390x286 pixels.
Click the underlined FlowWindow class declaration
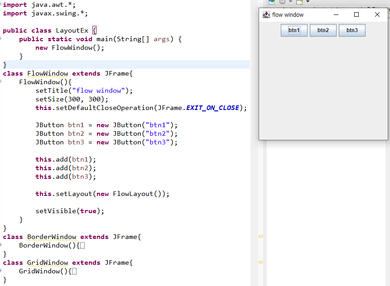(x=48, y=74)
